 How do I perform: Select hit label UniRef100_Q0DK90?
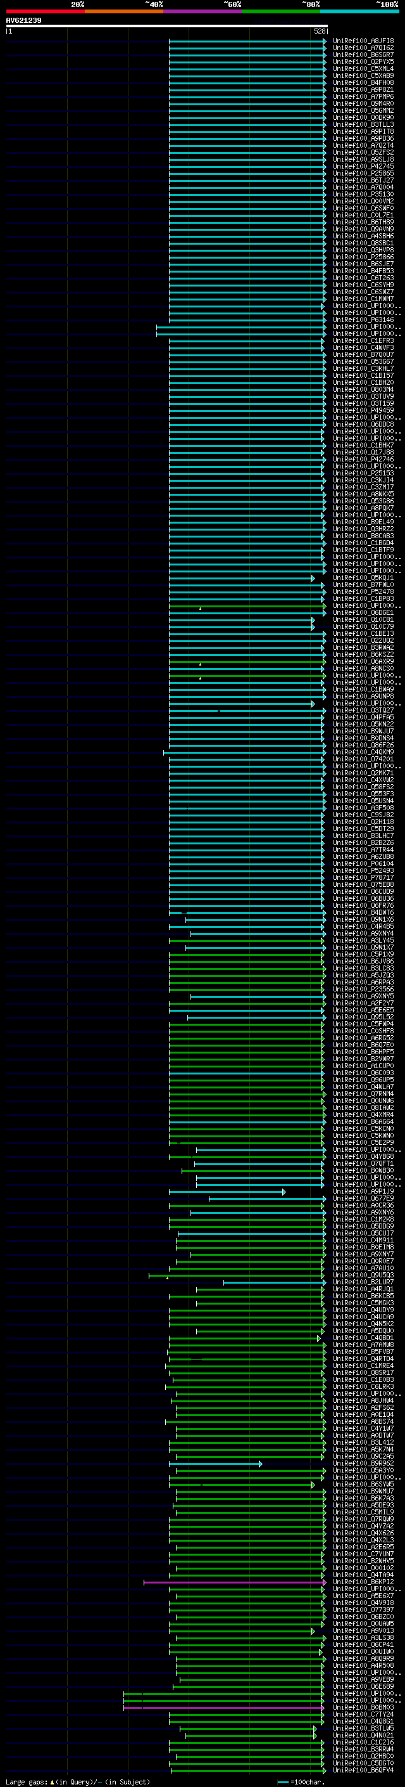pyautogui.click(x=363, y=118)
